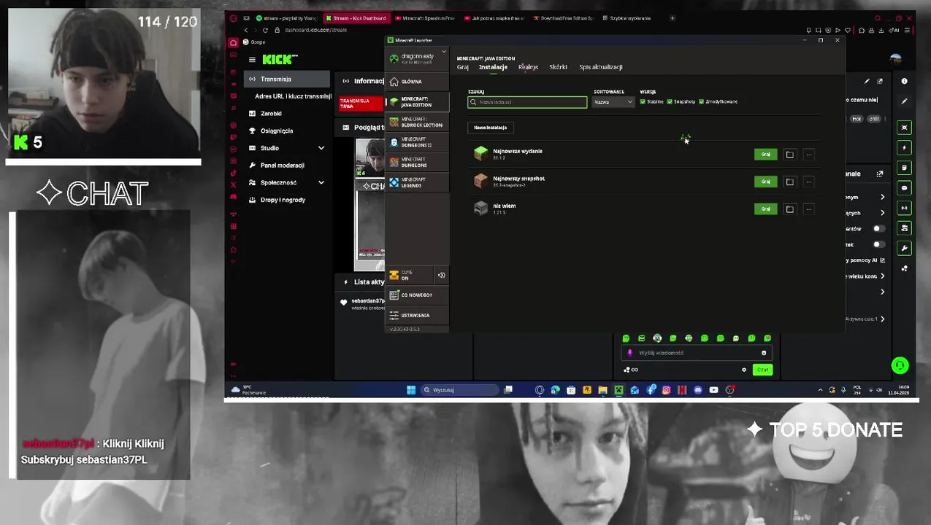Focus the Nazwa instalacji search field
This screenshot has height=525, width=931.
pyautogui.click(x=527, y=102)
